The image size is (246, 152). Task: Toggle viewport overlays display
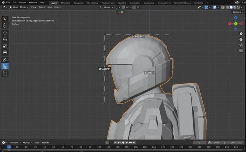point(214,7)
